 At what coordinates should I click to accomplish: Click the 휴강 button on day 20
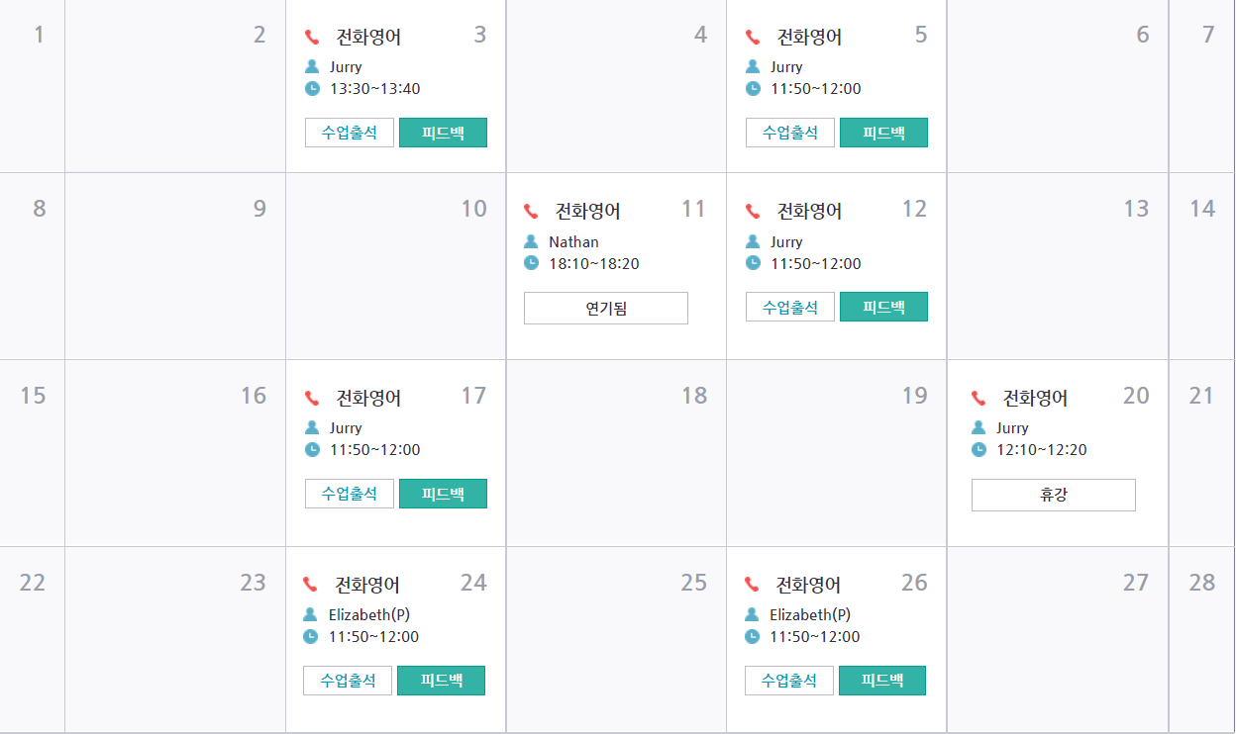(x=1054, y=495)
